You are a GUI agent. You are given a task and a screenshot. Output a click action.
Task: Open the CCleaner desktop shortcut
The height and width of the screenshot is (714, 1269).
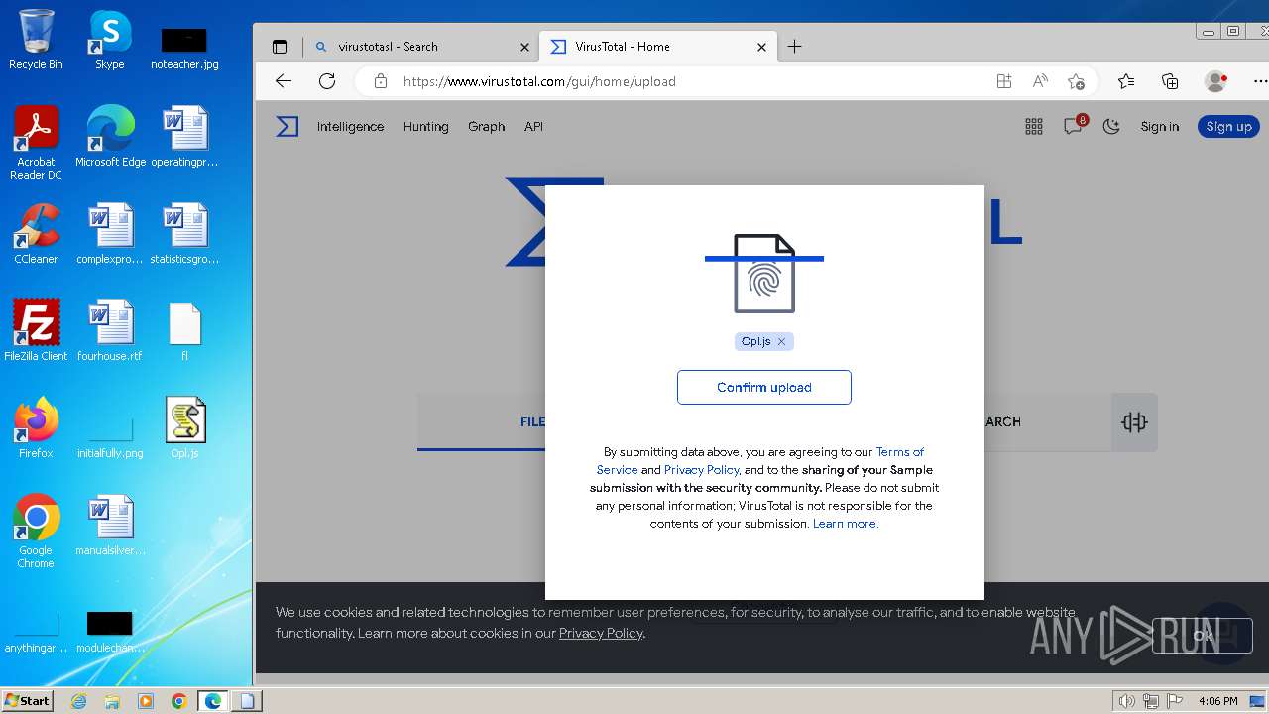(x=36, y=235)
